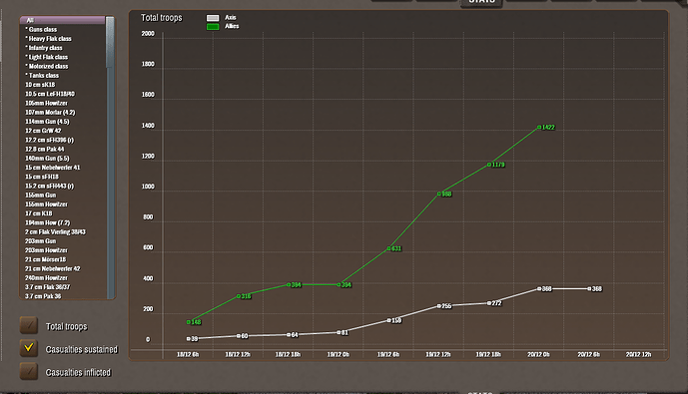
Task: Click the green Allies legend swatch
Action: pyautogui.click(x=213, y=27)
